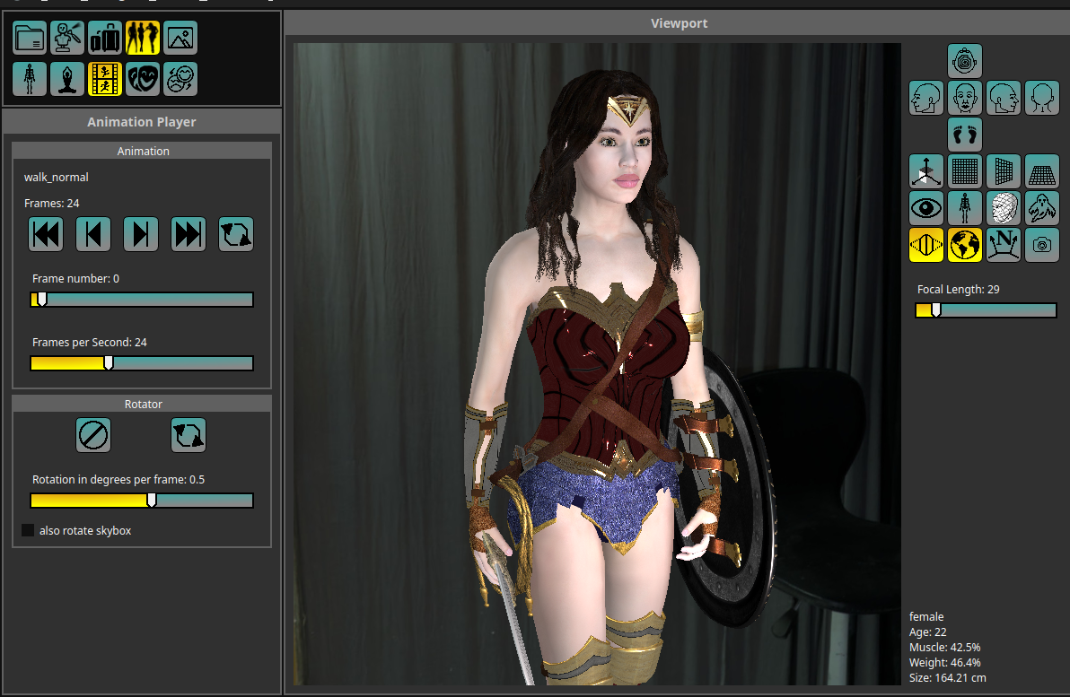Image resolution: width=1070 pixels, height=697 pixels.
Task: Open the folder files icon
Action: pyautogui.click(x=30, y=38)
